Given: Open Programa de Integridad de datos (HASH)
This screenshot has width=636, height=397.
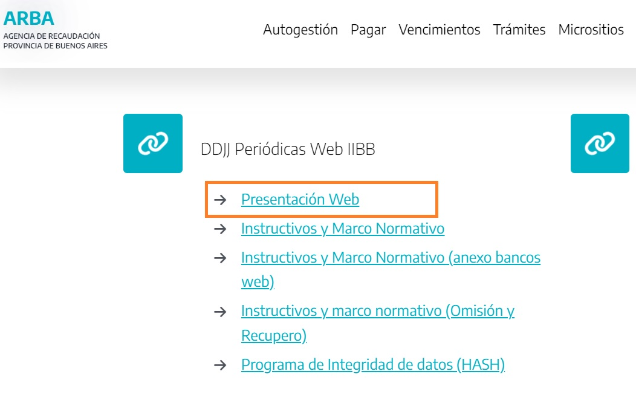Looking at the screenshot, I should (x=373, y=364).
